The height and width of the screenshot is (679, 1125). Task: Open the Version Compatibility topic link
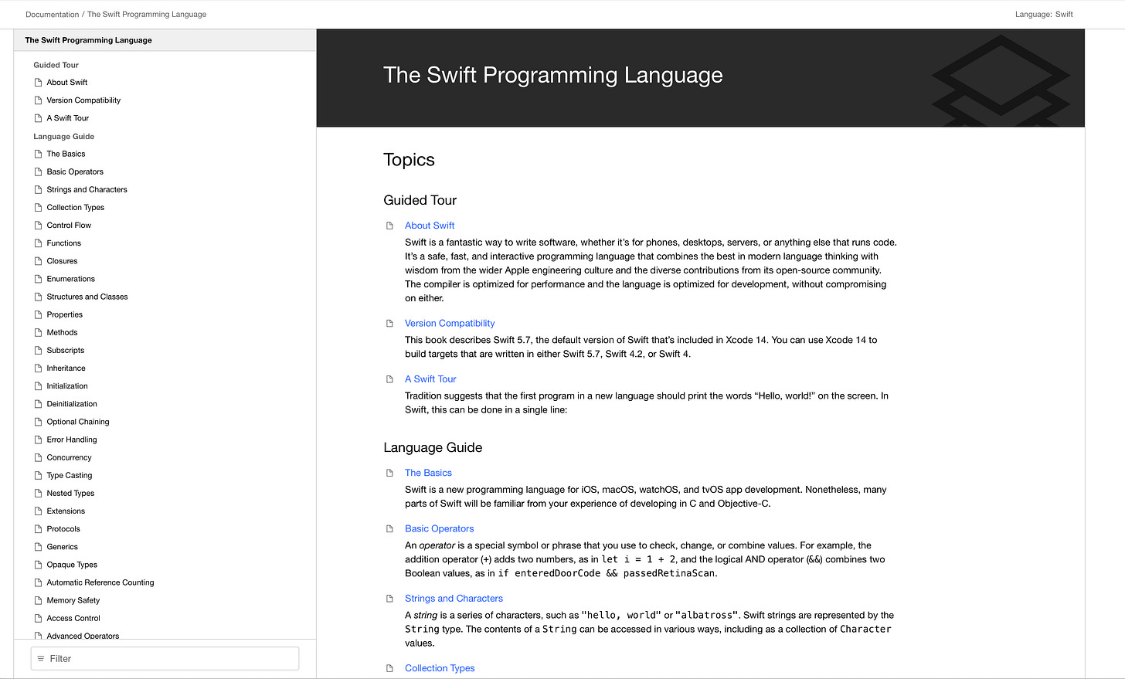click(450, 324)
